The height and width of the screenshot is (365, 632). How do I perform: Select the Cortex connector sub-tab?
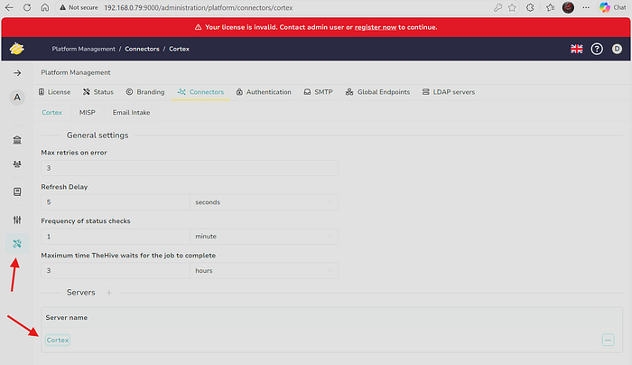[52, 113]
